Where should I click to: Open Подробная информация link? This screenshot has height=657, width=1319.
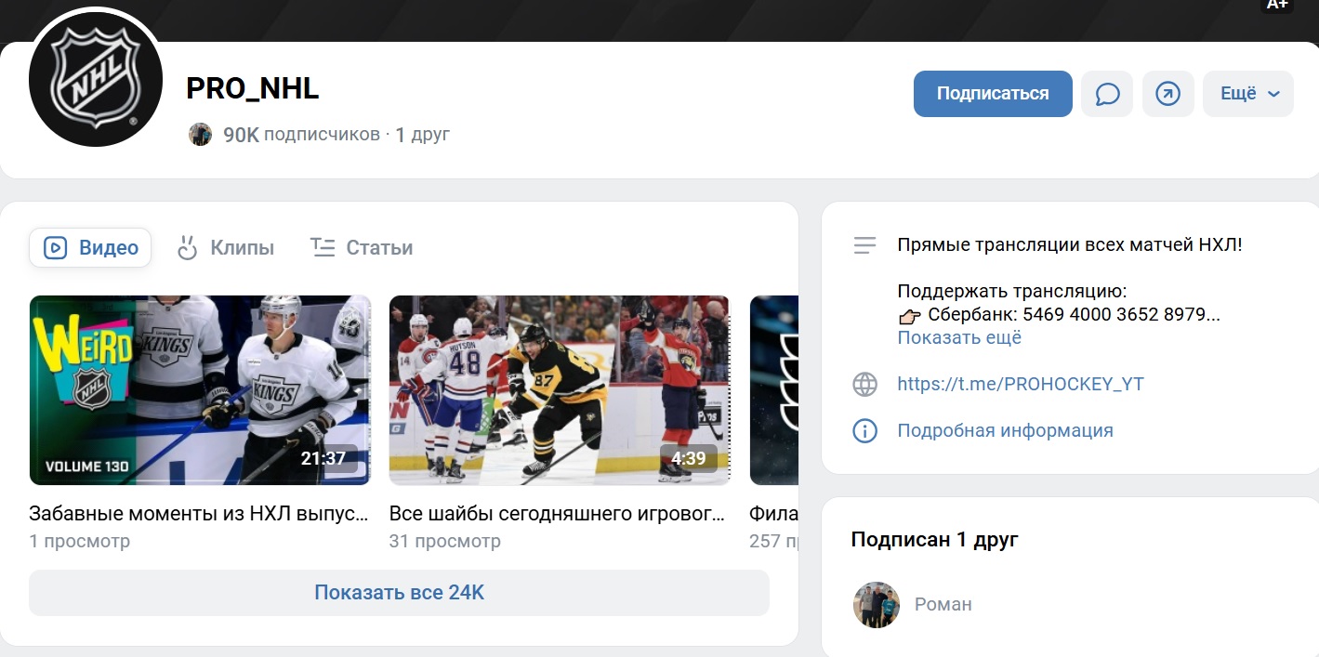coord(1005,431)
